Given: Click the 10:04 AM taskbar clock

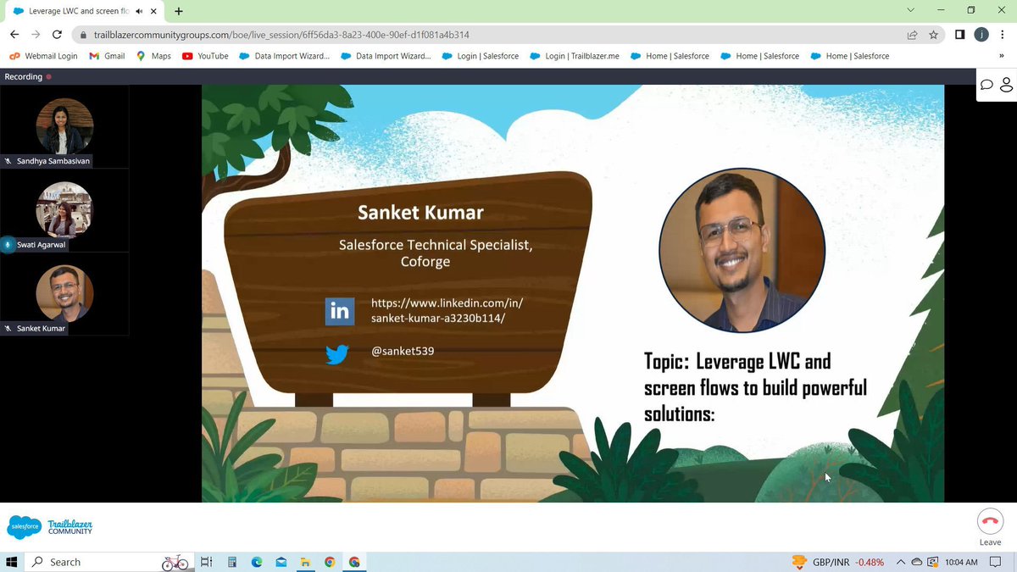Looking at the screenshot, I should click(x=960, y=562).
